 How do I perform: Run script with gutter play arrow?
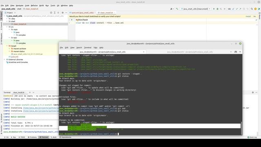pos(72,20)
